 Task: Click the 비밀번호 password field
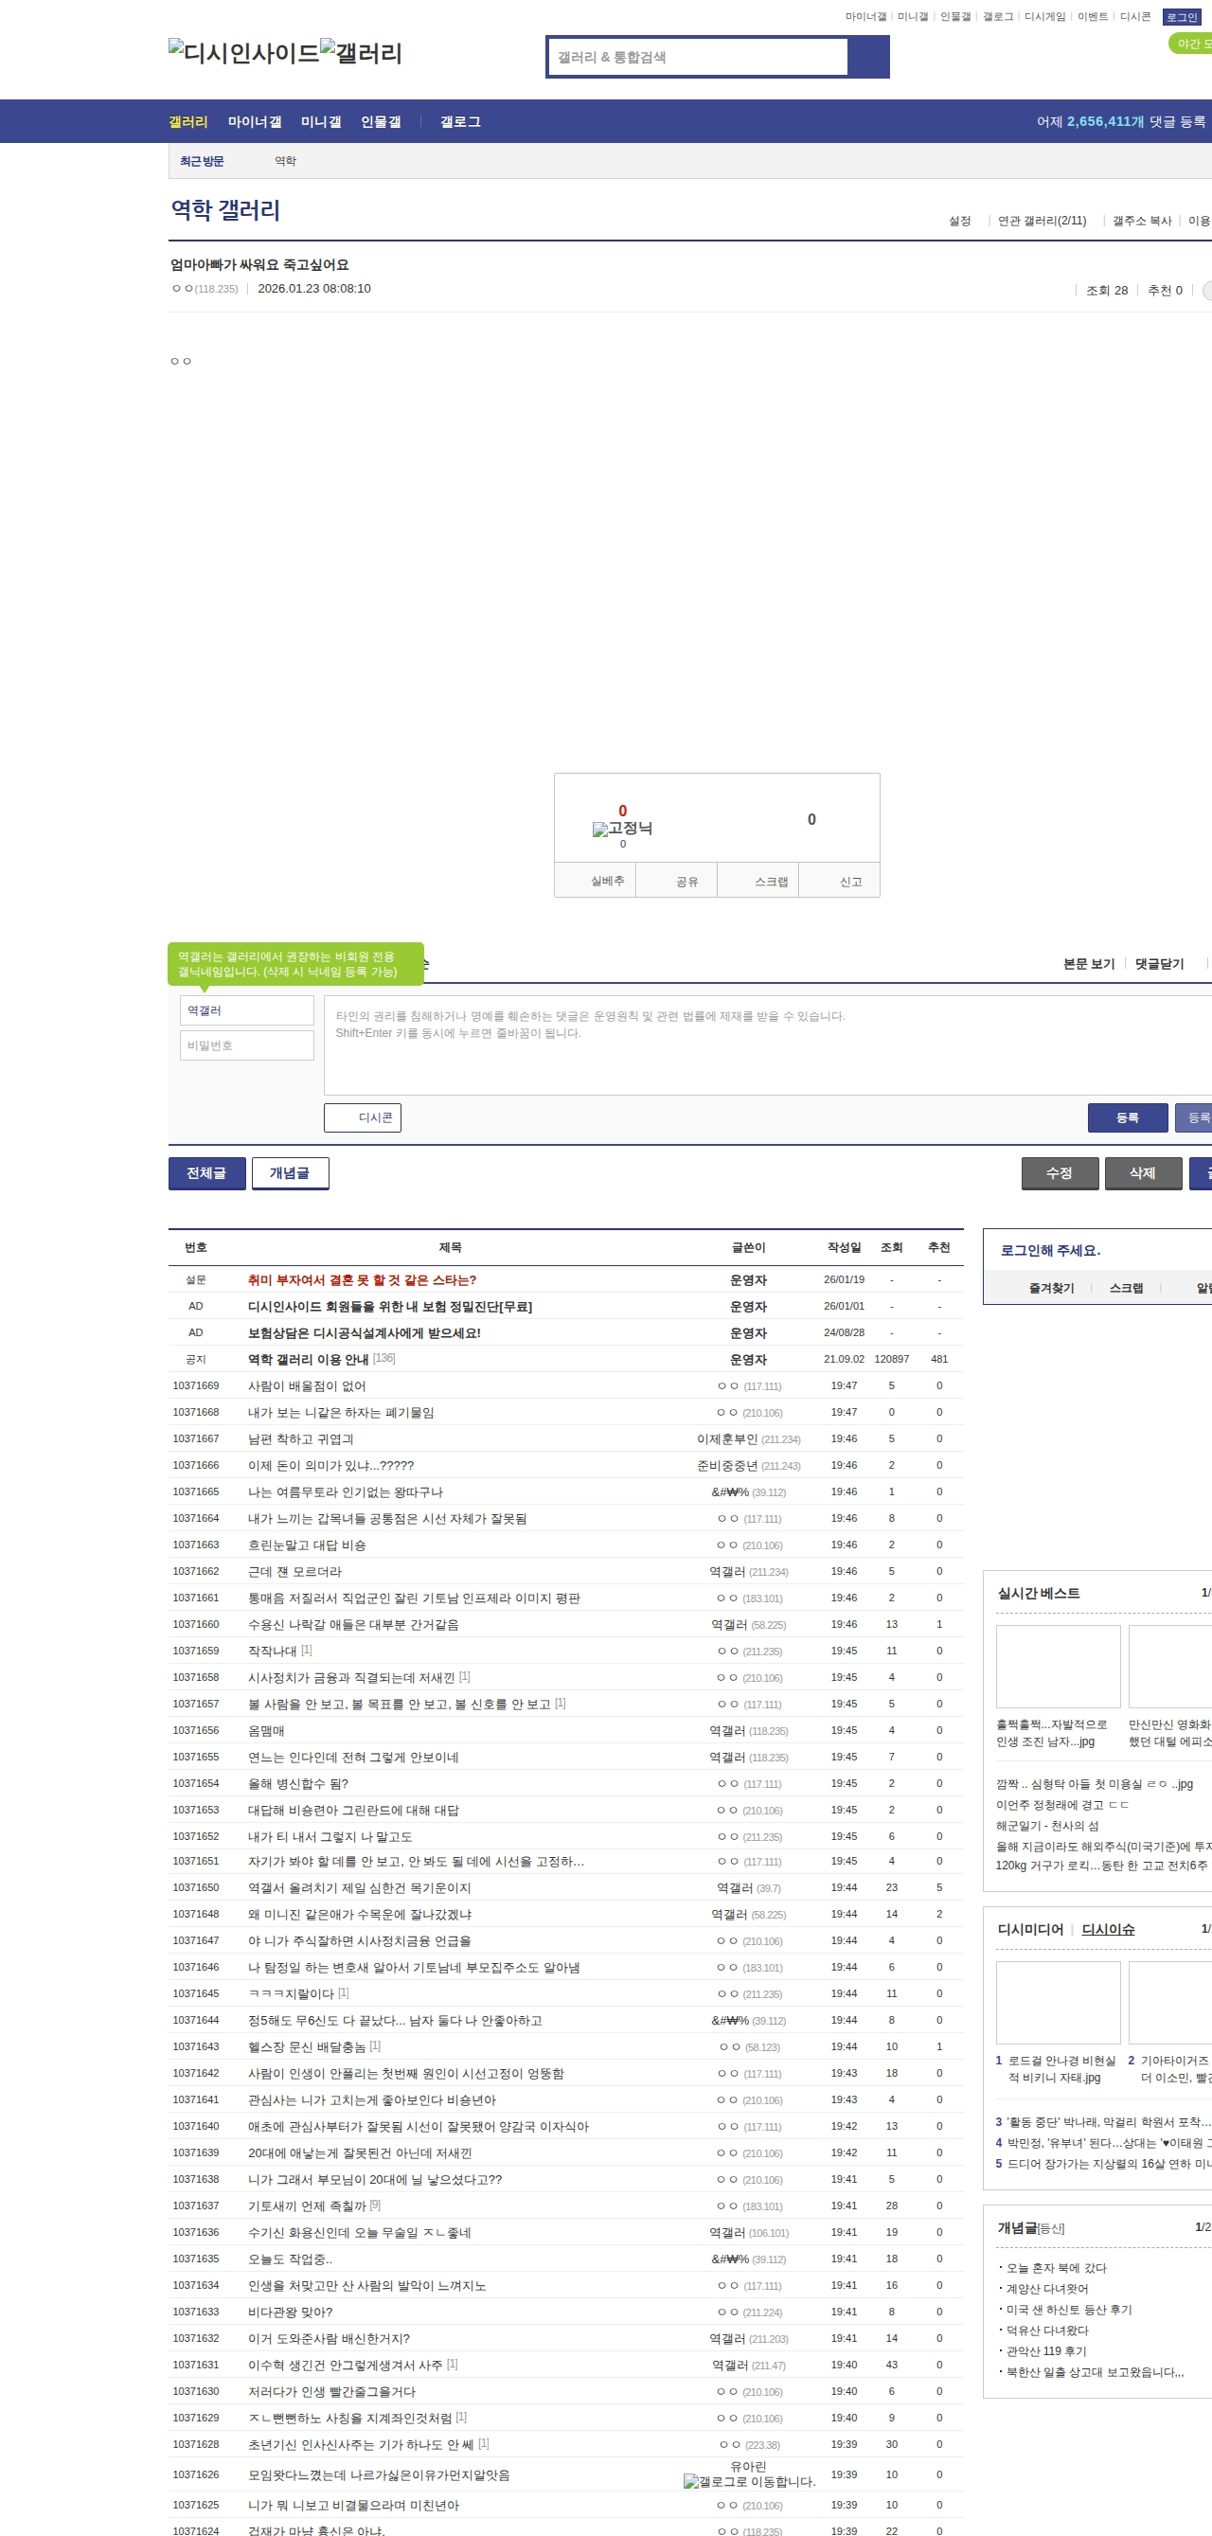tap(246, 1045)
